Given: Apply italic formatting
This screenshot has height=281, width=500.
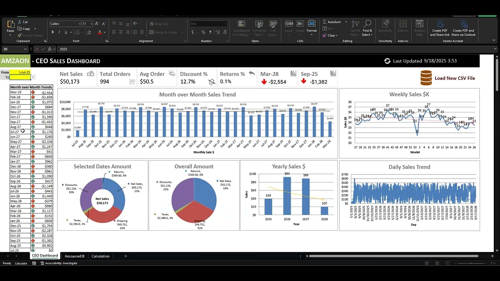Looking at the screenshot, I should point(59,32).
